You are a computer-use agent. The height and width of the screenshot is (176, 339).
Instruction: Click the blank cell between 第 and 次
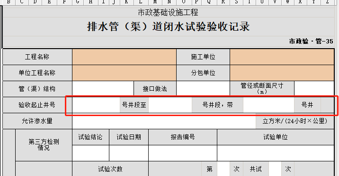coord(223,169)
